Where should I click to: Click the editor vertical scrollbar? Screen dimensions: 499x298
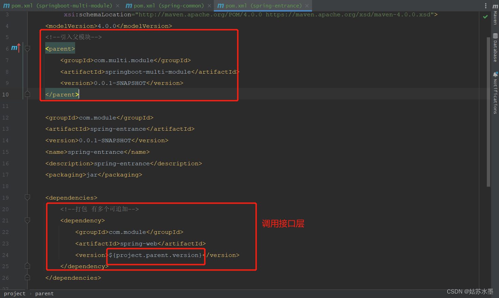pos(488,112)
